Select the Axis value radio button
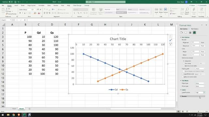The image size is (209, 117). tap(184, 63)
